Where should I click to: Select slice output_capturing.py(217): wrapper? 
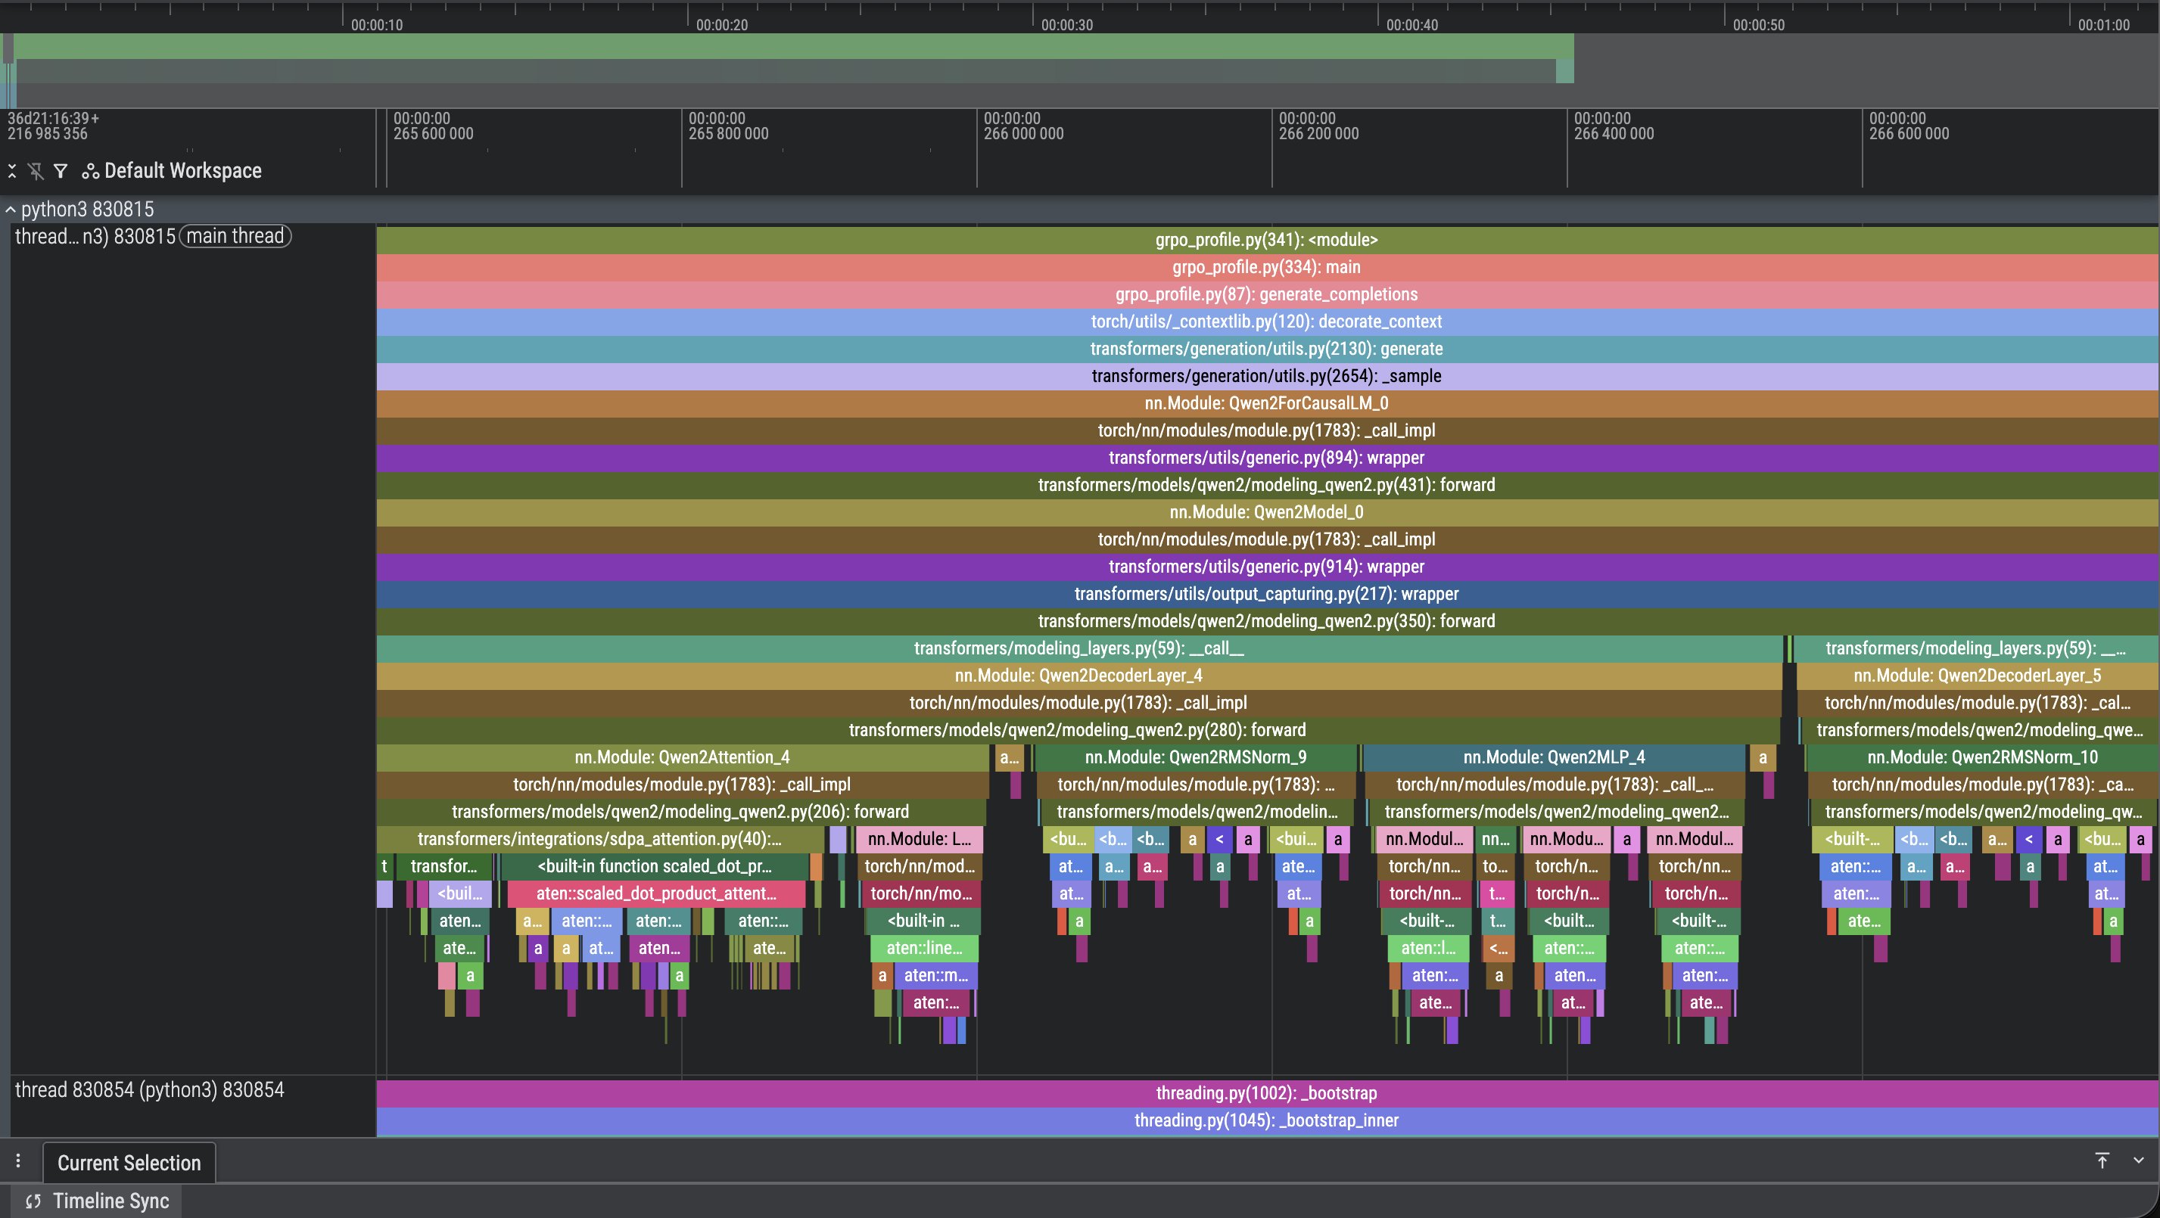tap(1266, 595)
